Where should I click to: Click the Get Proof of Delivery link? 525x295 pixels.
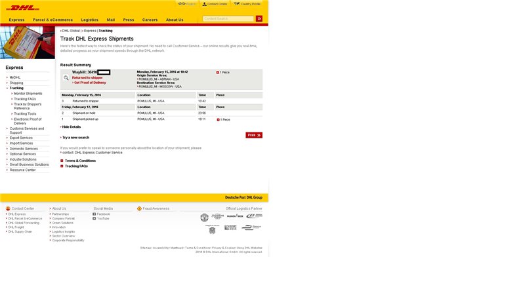pos(89,83)
